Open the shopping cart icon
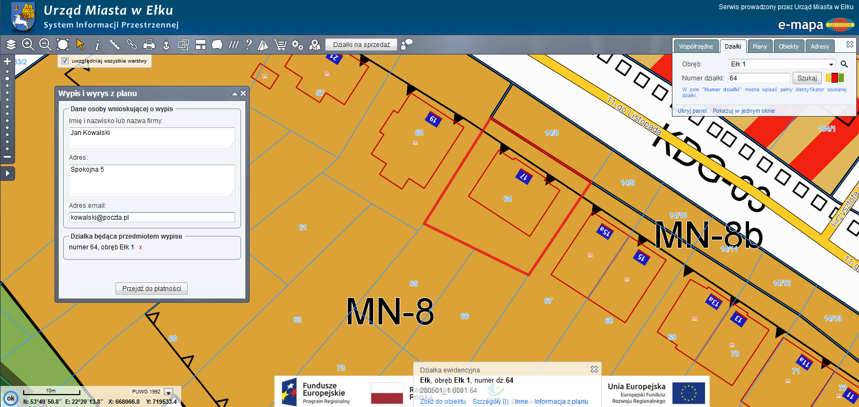 click(x=280, y=45)
